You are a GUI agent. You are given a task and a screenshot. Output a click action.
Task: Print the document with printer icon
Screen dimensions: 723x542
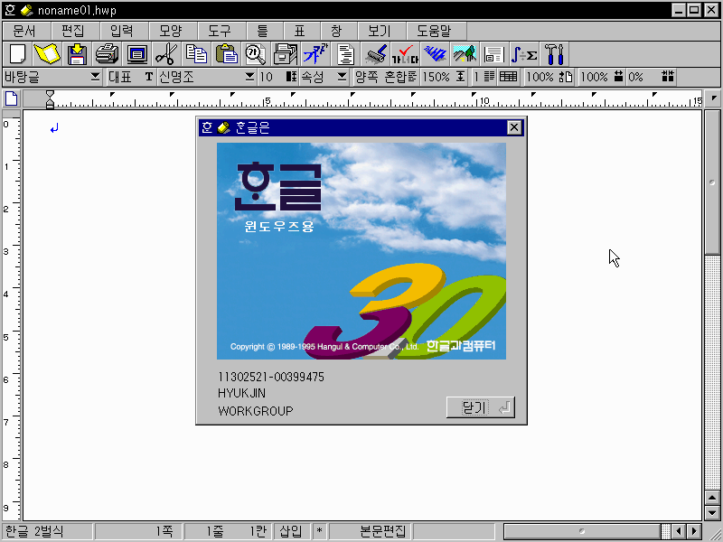pos(107,54)
